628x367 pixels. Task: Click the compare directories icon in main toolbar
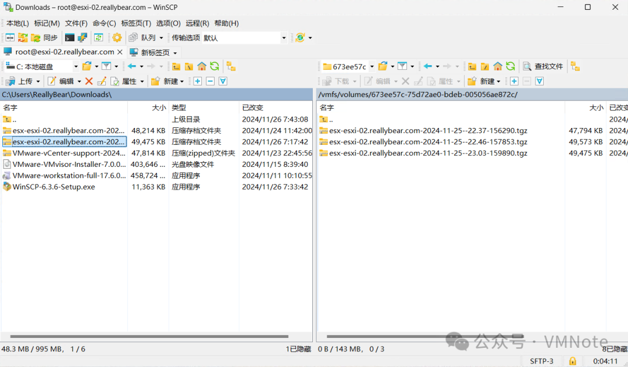10,38
